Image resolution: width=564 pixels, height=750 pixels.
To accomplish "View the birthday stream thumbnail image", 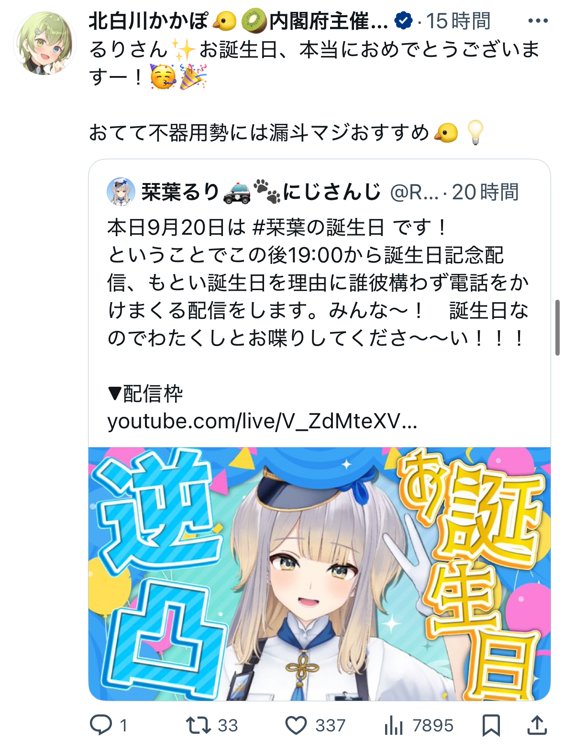I will coord(320,574).
